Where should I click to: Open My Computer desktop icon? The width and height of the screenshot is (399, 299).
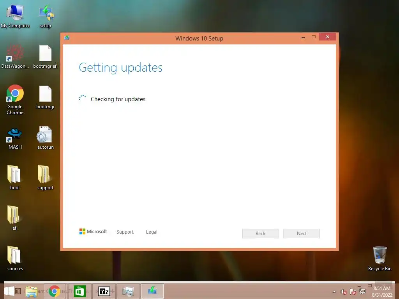point(15,16)
